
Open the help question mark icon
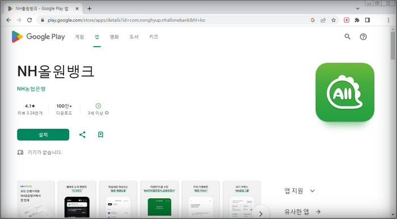coord(363,37)
